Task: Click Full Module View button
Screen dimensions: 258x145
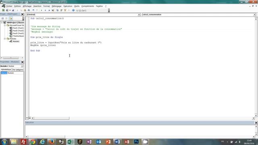Action: [x=29, y=118]
